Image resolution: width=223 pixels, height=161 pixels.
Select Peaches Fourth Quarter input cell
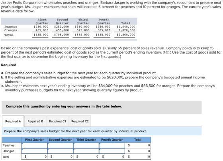[112, 145]
